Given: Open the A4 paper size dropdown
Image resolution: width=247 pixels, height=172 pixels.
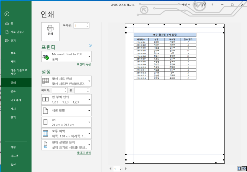Looking at the screenshot, I should pyautogui.click(x=66, y=122).
